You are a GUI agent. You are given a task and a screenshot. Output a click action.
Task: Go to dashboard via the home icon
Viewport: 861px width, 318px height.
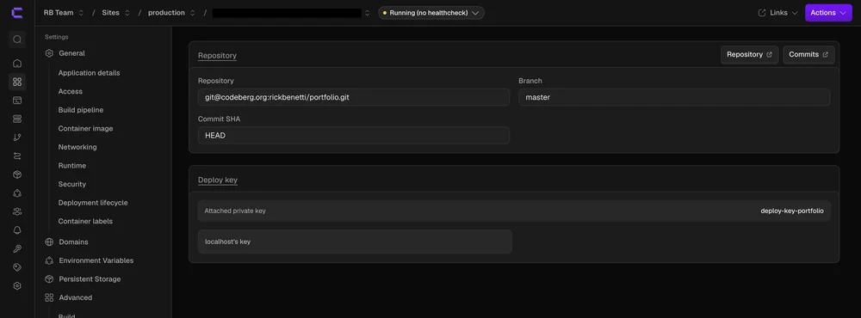(x=17, y=63)
